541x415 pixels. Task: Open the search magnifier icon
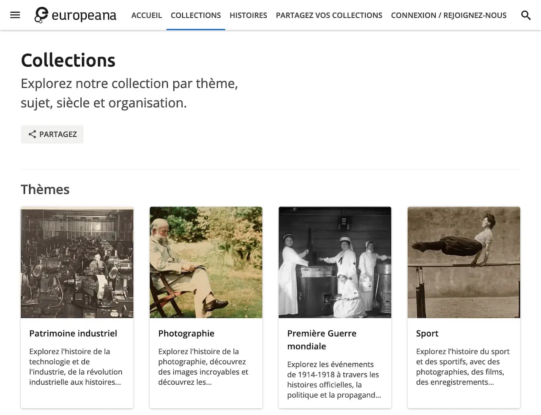(x=526, y=15)
